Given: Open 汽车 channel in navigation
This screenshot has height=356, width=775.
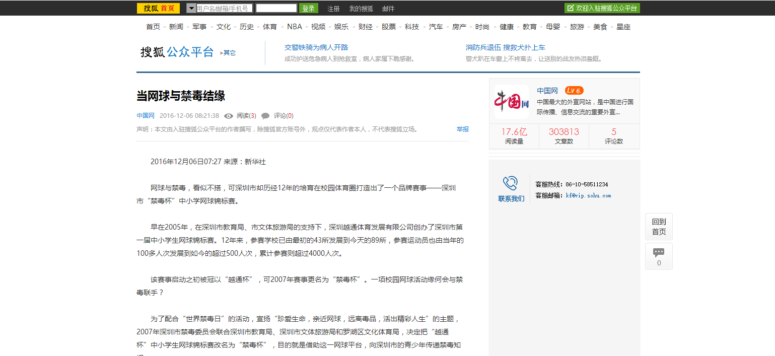Looking at the screenshot, I should 436,27.
